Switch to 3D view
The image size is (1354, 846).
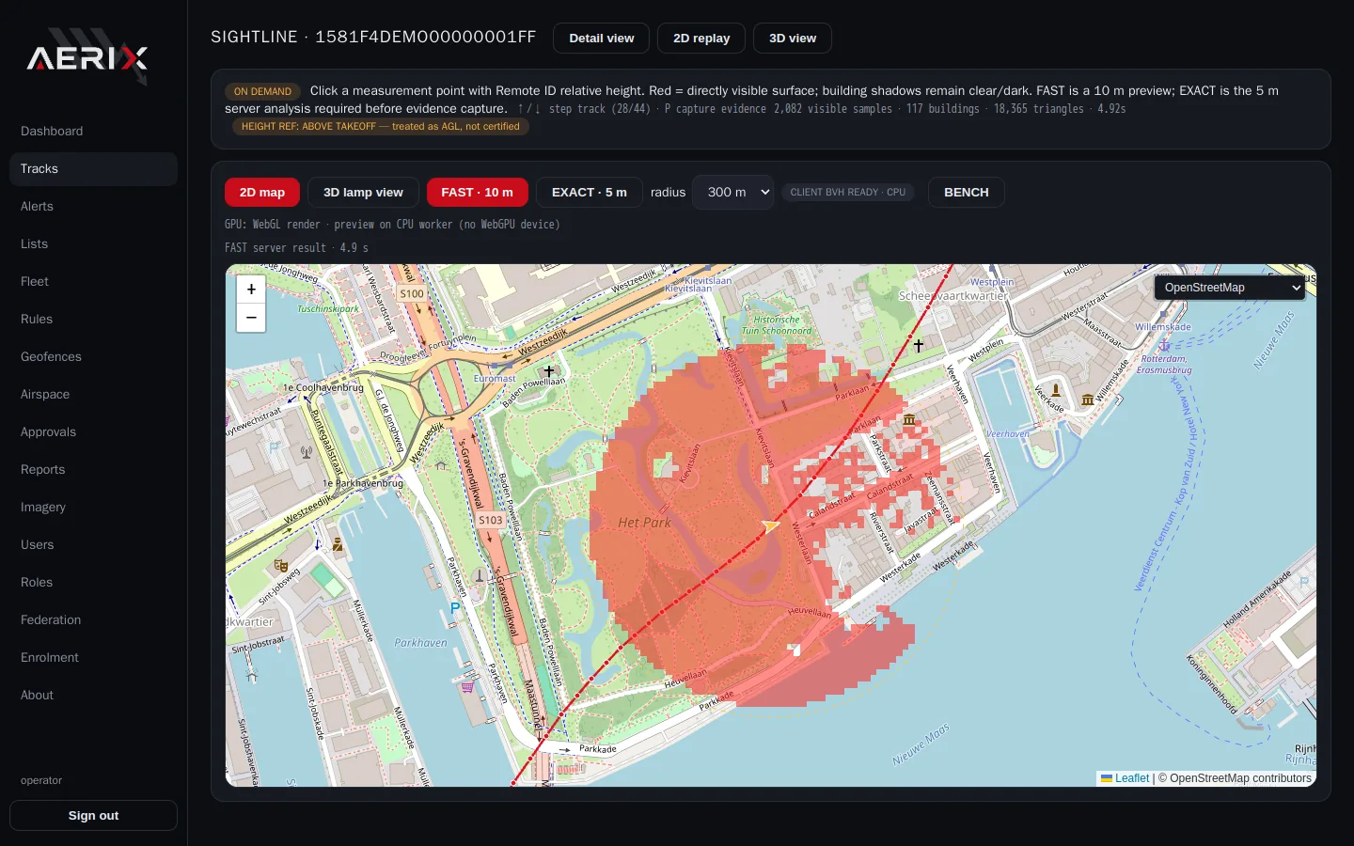[793, 39]
